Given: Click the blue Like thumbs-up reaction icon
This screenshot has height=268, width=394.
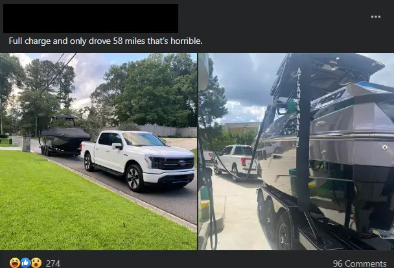Looking at the screenshot, I should click(x=25, y=263).
